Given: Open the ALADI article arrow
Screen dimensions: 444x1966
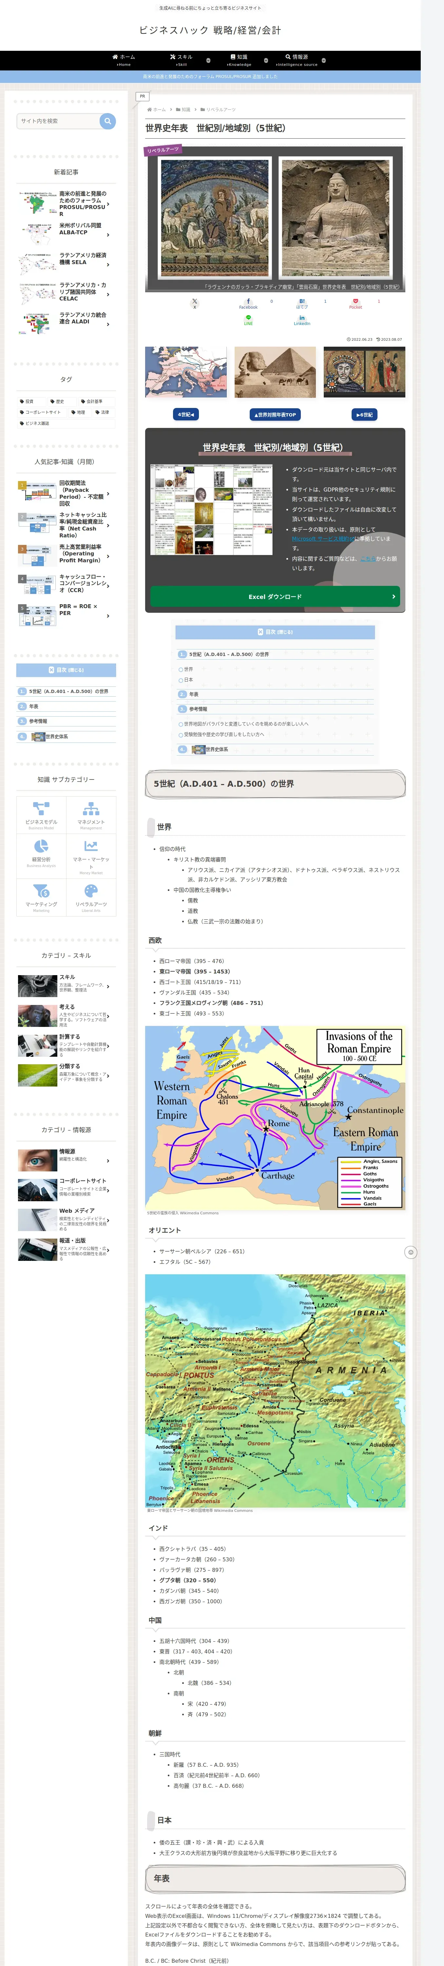Looking at the screenshot, I should pos(108,324).
